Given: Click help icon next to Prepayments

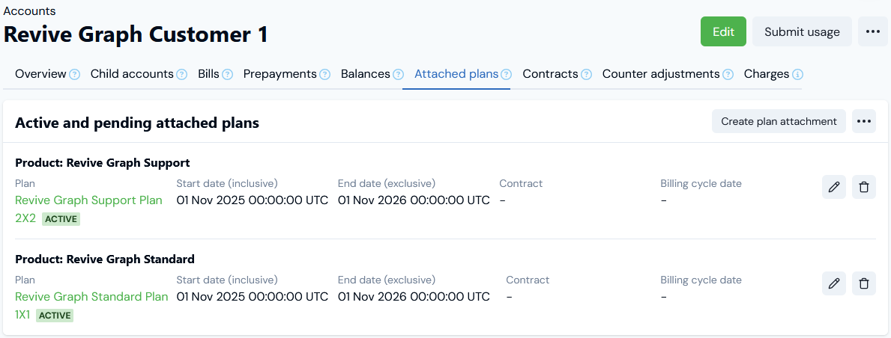Looking at the screenshot, I should pyautogui.click(x=325, y=75).
